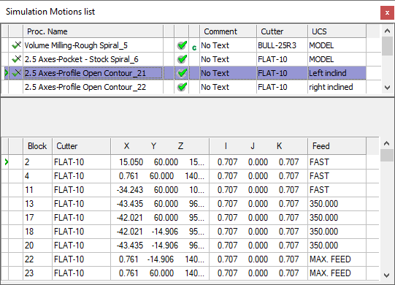Toggle simulated mark on Pocket - Stock Spiral_6
The image size is (395, 285).
tap(16, 59)
